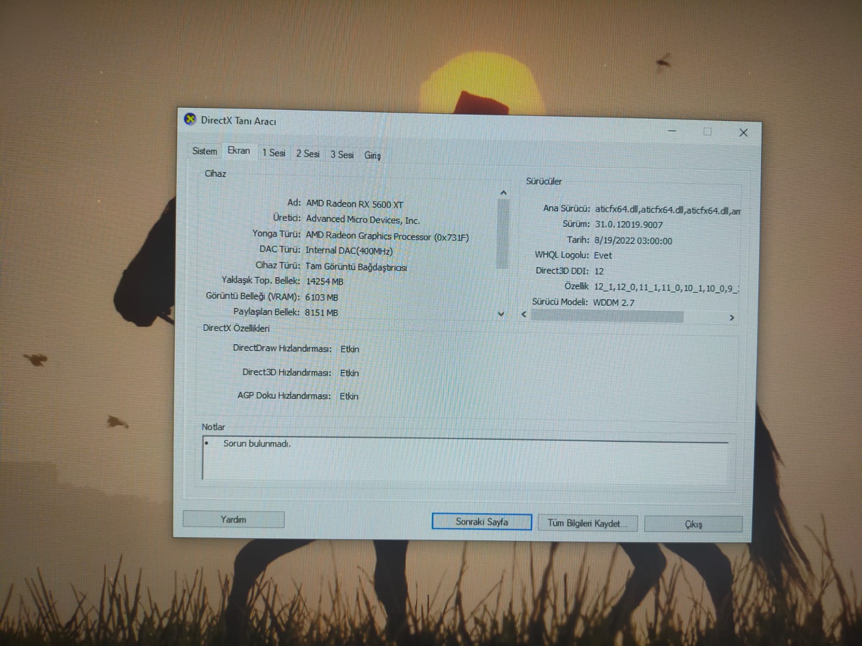The image size is (862, 646).
Task: Click the Notlar text box
Action: coord(465,459)
